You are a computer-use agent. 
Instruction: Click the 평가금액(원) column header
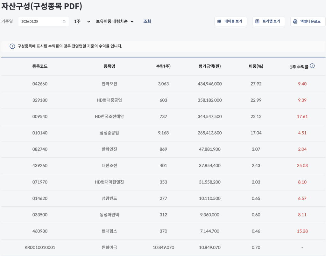coord(209,66)
